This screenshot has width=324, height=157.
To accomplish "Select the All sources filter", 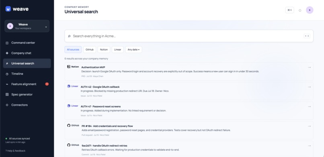I will [73, 49].
